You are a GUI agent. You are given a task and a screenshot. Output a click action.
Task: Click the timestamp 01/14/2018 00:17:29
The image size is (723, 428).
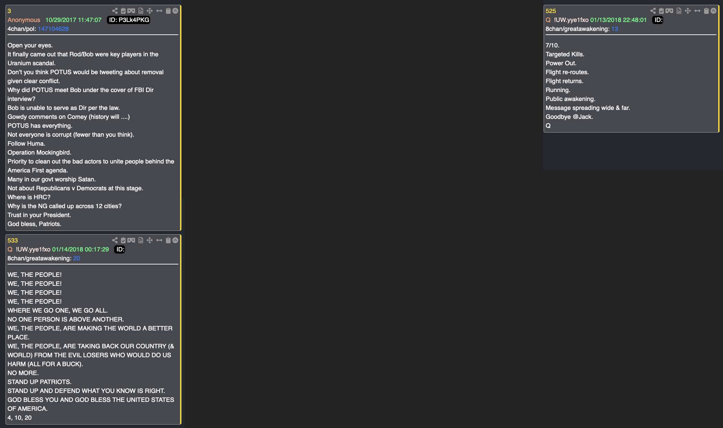(x=80, y=249)
